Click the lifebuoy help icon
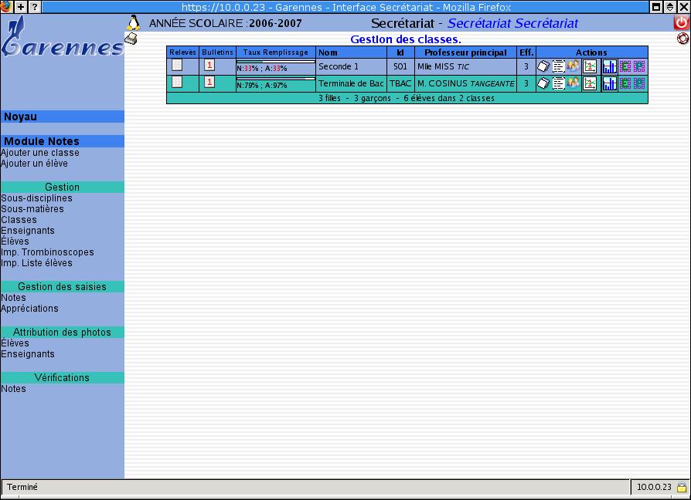 coord(682,39)
